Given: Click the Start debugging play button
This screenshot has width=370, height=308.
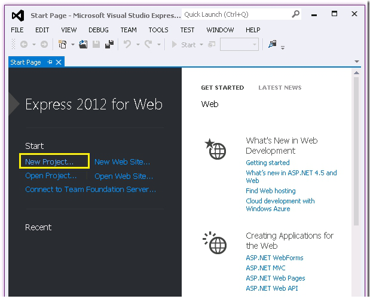Looking at the screenshot, I should point(174,44).
